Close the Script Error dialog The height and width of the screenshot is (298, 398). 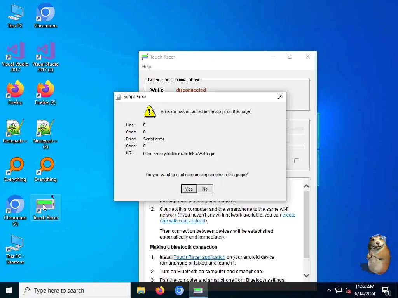pyautogui.click(x=280, y=97)
